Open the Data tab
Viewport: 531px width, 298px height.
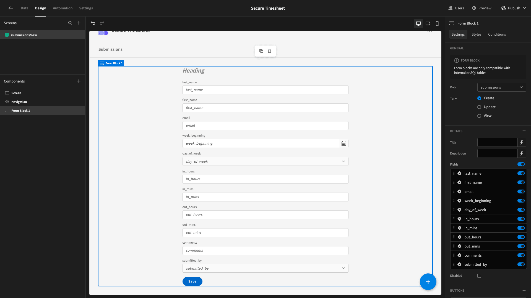pyautogui.click(x=24, y=8)
